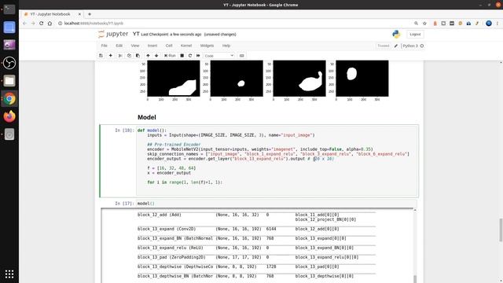Open the Chrome home page button

[x=50, y=23]
